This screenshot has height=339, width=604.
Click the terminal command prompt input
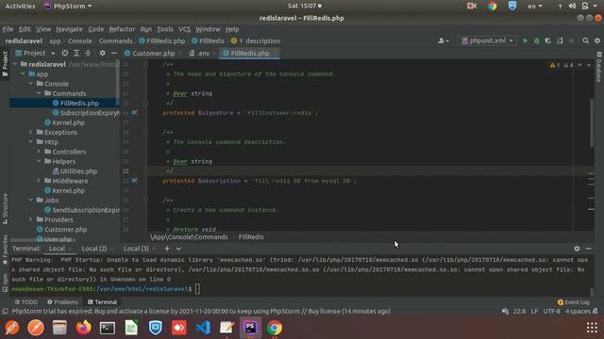pos(197,289)
